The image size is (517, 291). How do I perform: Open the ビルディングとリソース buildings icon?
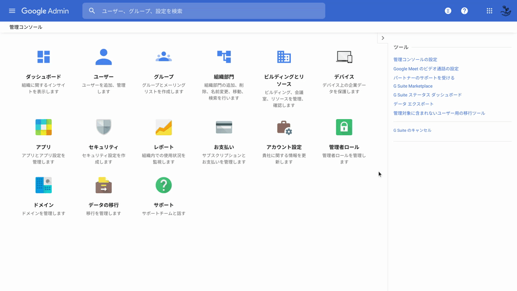[x=284, y=57]
